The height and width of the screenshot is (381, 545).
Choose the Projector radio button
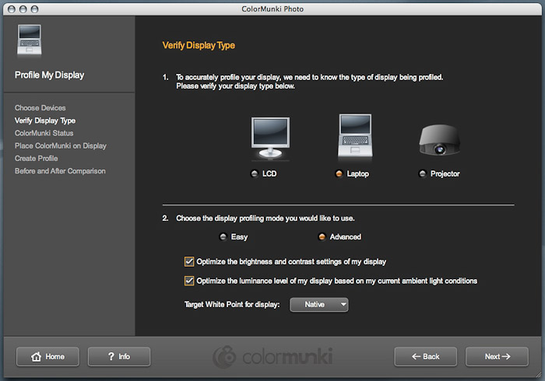point(422,174)
